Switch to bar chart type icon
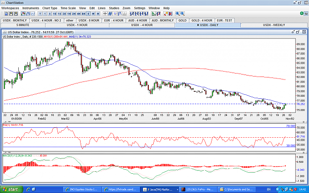This screenshot has width=309, height=193. click(x=28, y=14)
